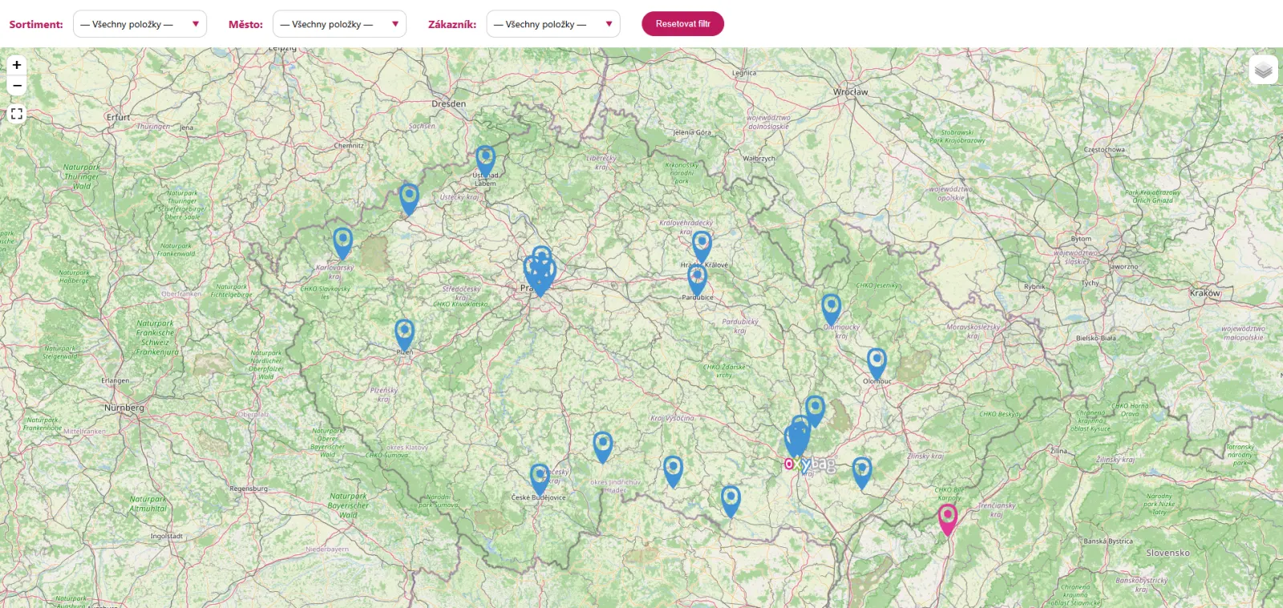Open the map layers switcher
Image resolution: width=1283 pixels, height=608 pixels.
(1263, 70)
